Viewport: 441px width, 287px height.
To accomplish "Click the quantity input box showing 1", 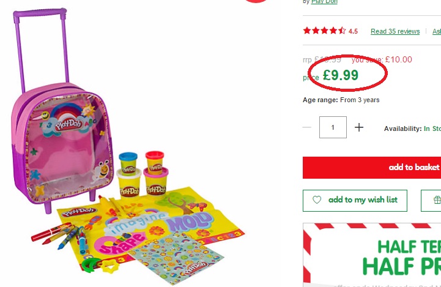I will (333, 127).
